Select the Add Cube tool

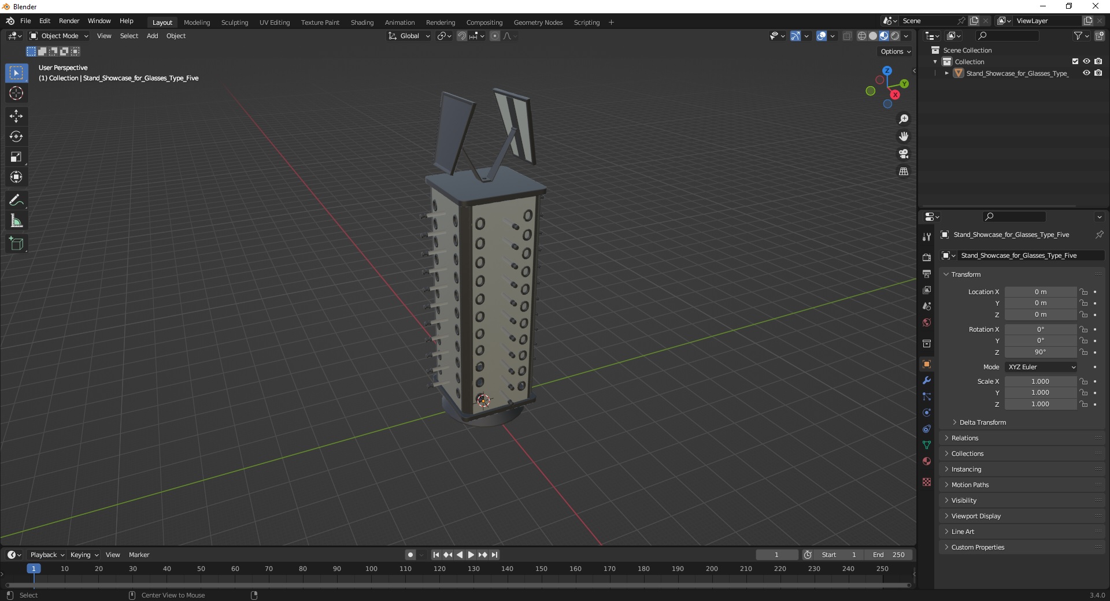[x=16, y=244]
